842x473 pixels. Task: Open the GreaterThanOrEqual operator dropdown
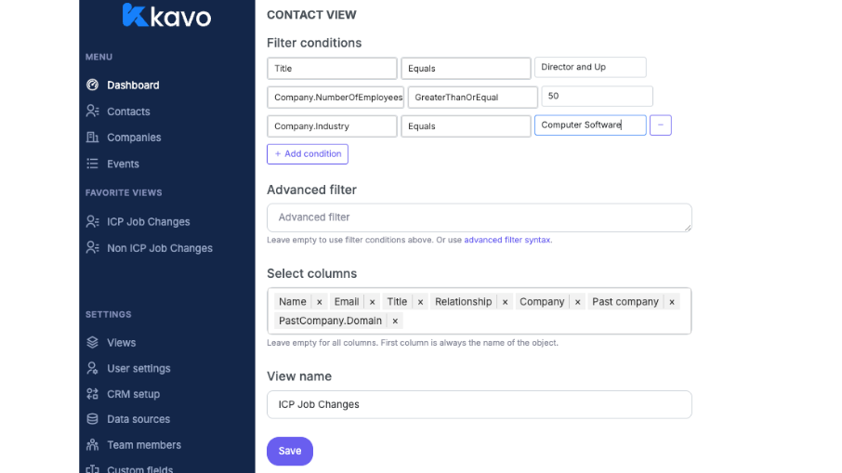(x=472, y=98)
